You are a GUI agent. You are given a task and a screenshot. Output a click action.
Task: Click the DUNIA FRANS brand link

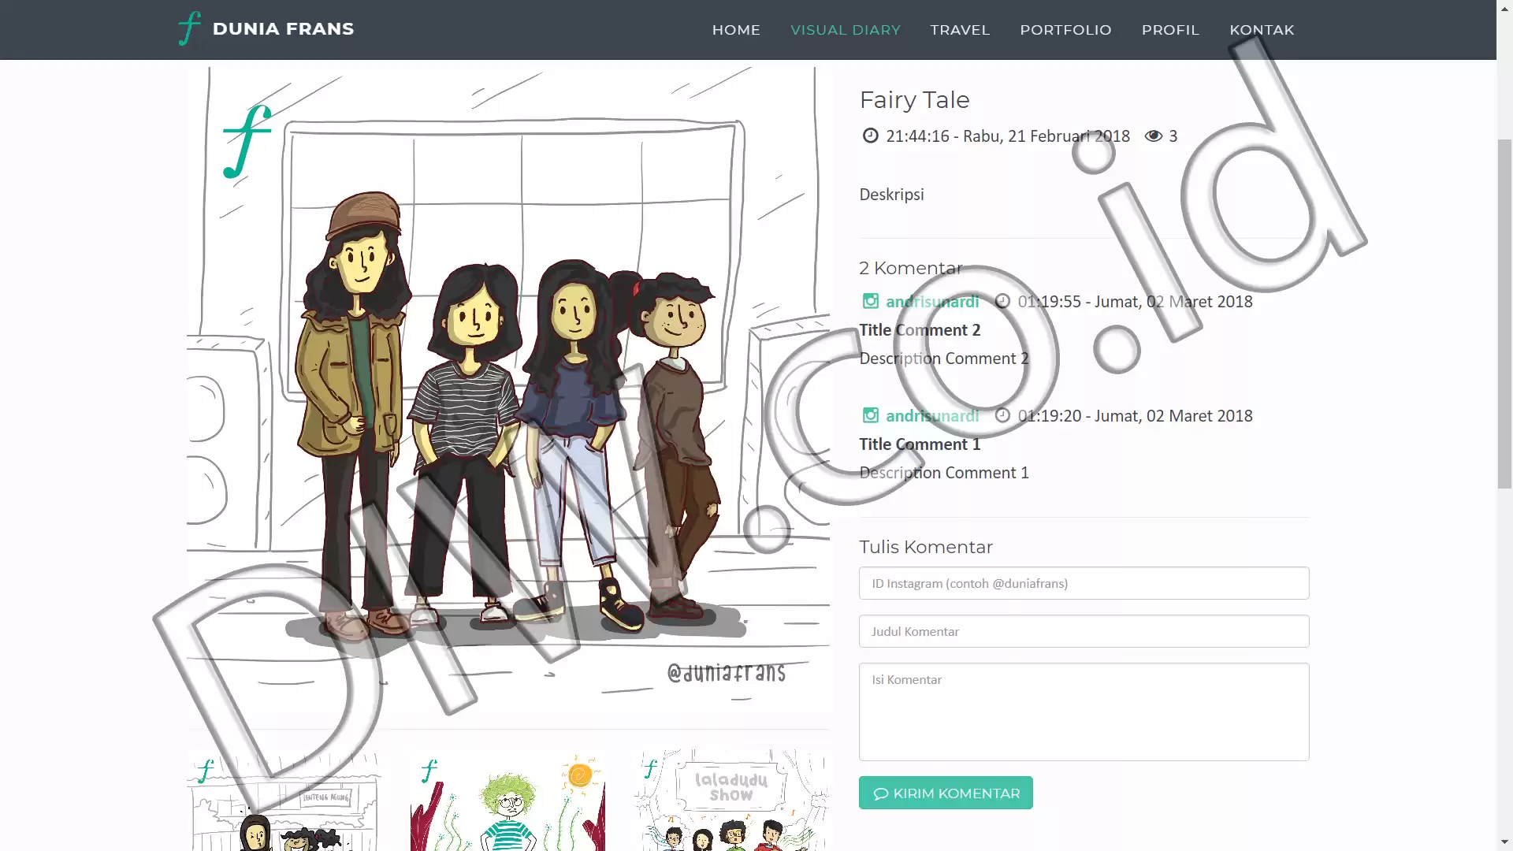click(283, 29)
